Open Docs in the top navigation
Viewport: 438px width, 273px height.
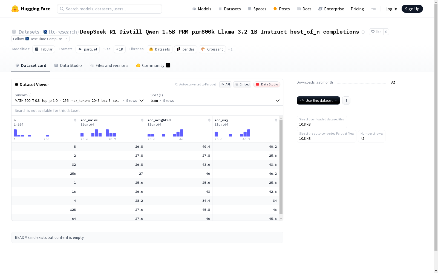(304, 9)
